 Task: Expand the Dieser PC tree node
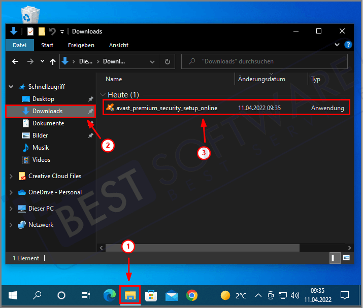click(11, 209)
